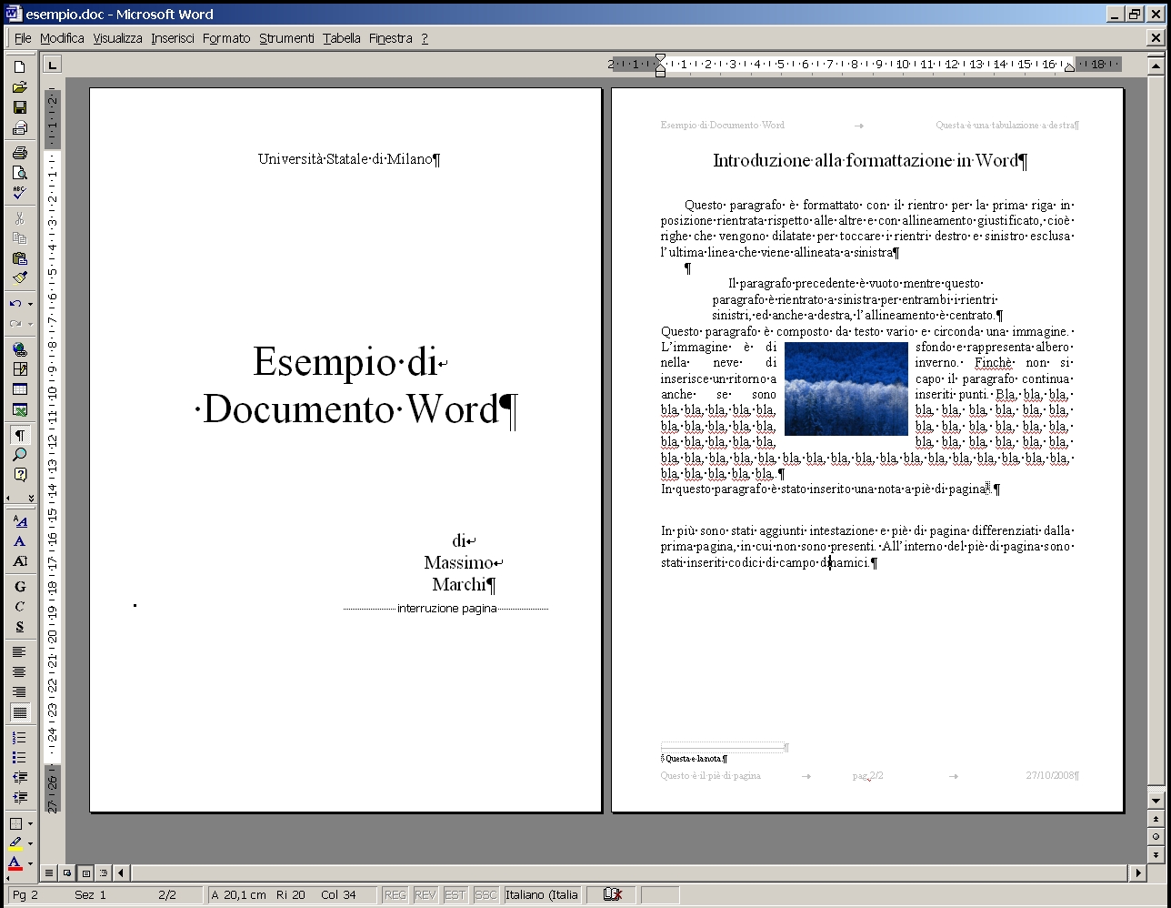Open the Tabella menu
This screenshot has width=1171, height=908.
[x=342, y=38]
